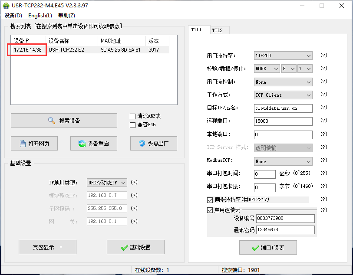Click the magnifier icon on 搜索设备 button

pos(52,121)
